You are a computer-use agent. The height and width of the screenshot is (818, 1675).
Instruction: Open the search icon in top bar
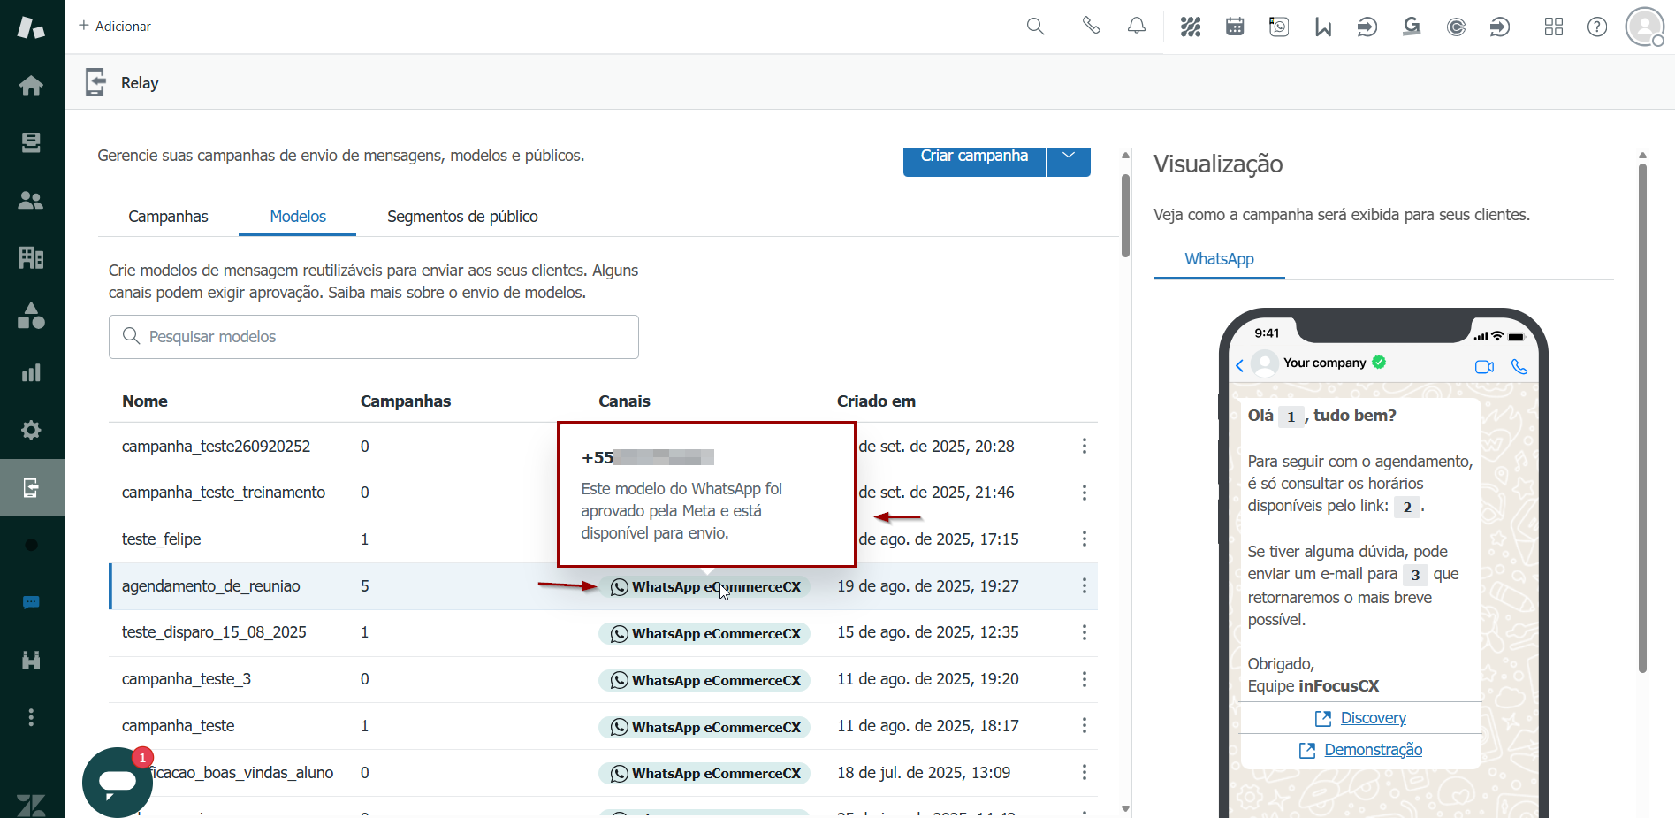pos(1035,27)
